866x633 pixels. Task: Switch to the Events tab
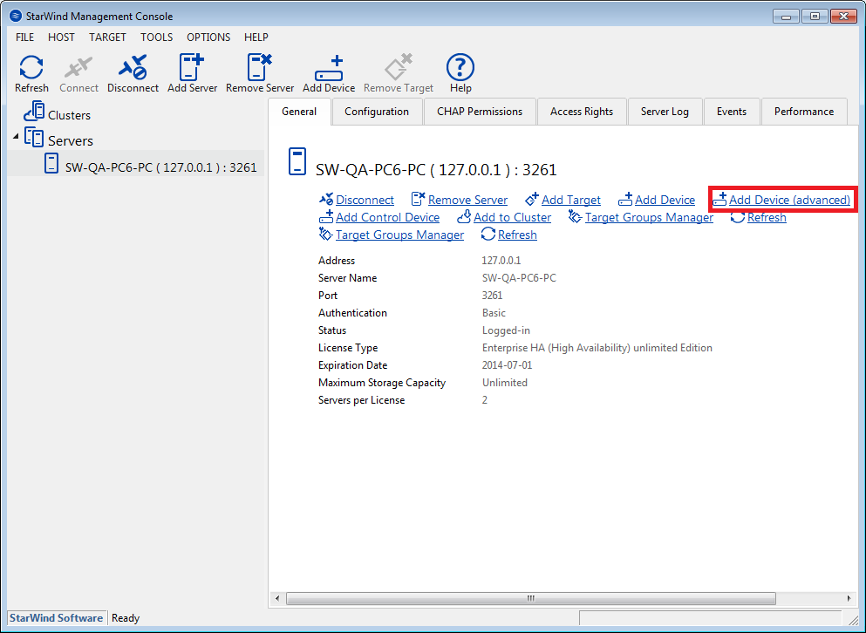tap(731, 112)
